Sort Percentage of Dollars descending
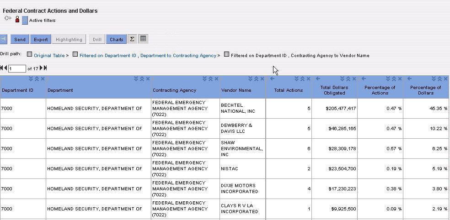This screenshot has height=220, width=450. (x=434, y=79)
